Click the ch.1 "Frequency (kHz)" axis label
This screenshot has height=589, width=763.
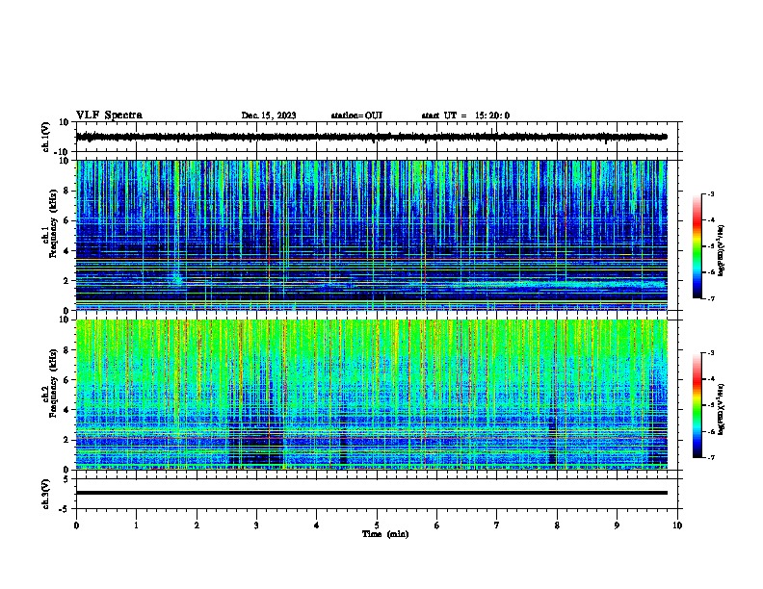[x=53, y=223]
